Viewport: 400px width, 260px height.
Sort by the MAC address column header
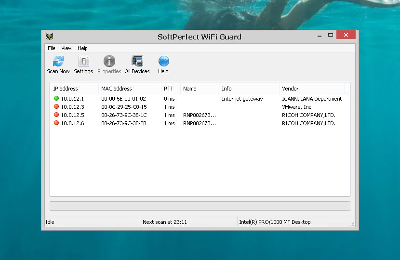tap(130, 89)
